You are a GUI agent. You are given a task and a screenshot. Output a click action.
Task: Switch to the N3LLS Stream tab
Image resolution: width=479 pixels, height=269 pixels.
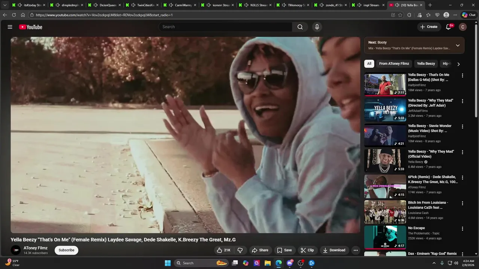point(254,5)
